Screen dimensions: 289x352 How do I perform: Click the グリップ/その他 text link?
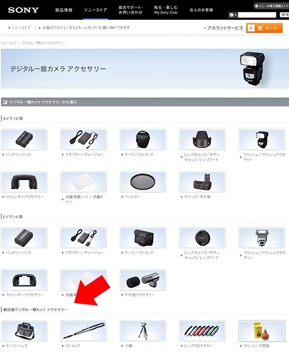(x=197, y=197)
